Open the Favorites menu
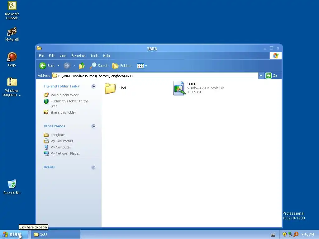This screenshot has width=319, height=239. [78, 56]
